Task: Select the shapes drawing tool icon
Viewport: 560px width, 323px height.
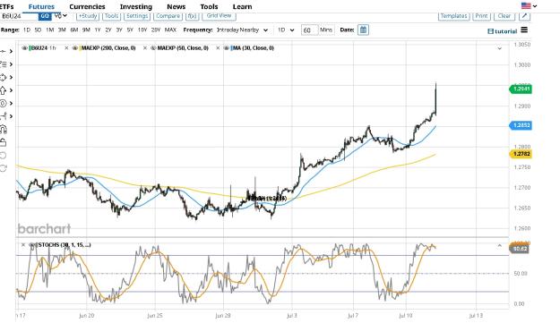Action: tap(4, 77)
